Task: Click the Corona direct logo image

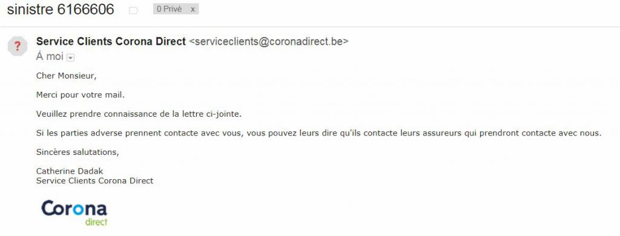Action: click(74, 212)
